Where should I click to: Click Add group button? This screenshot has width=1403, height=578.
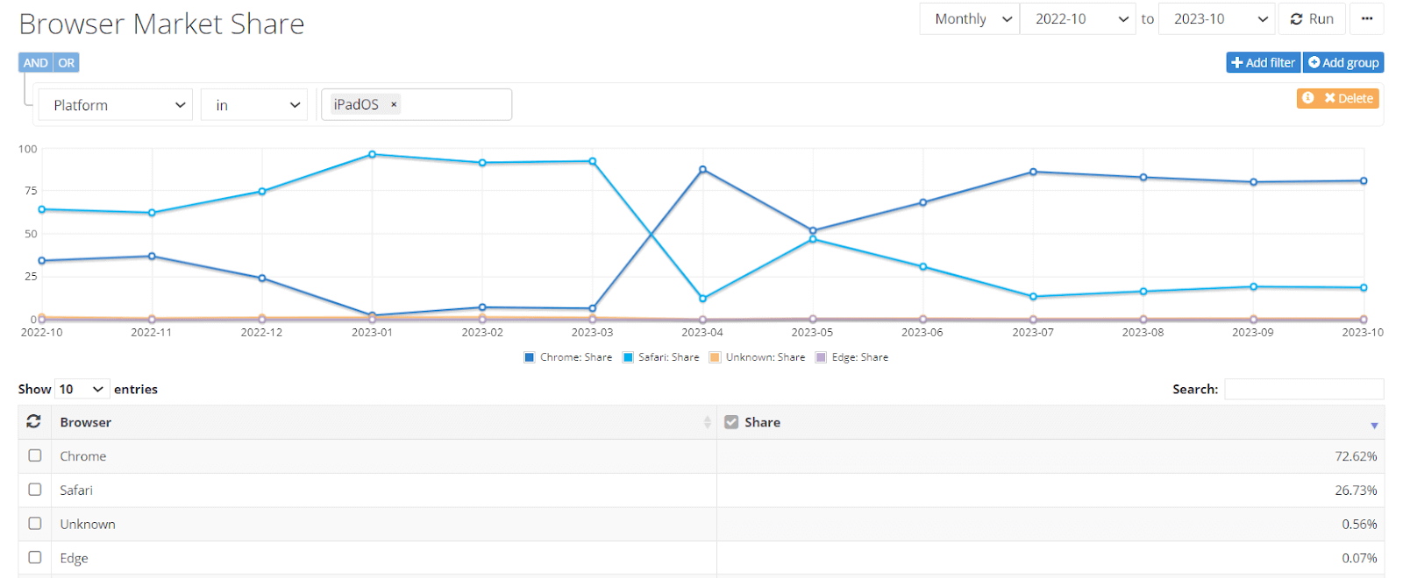[1342, 62]
